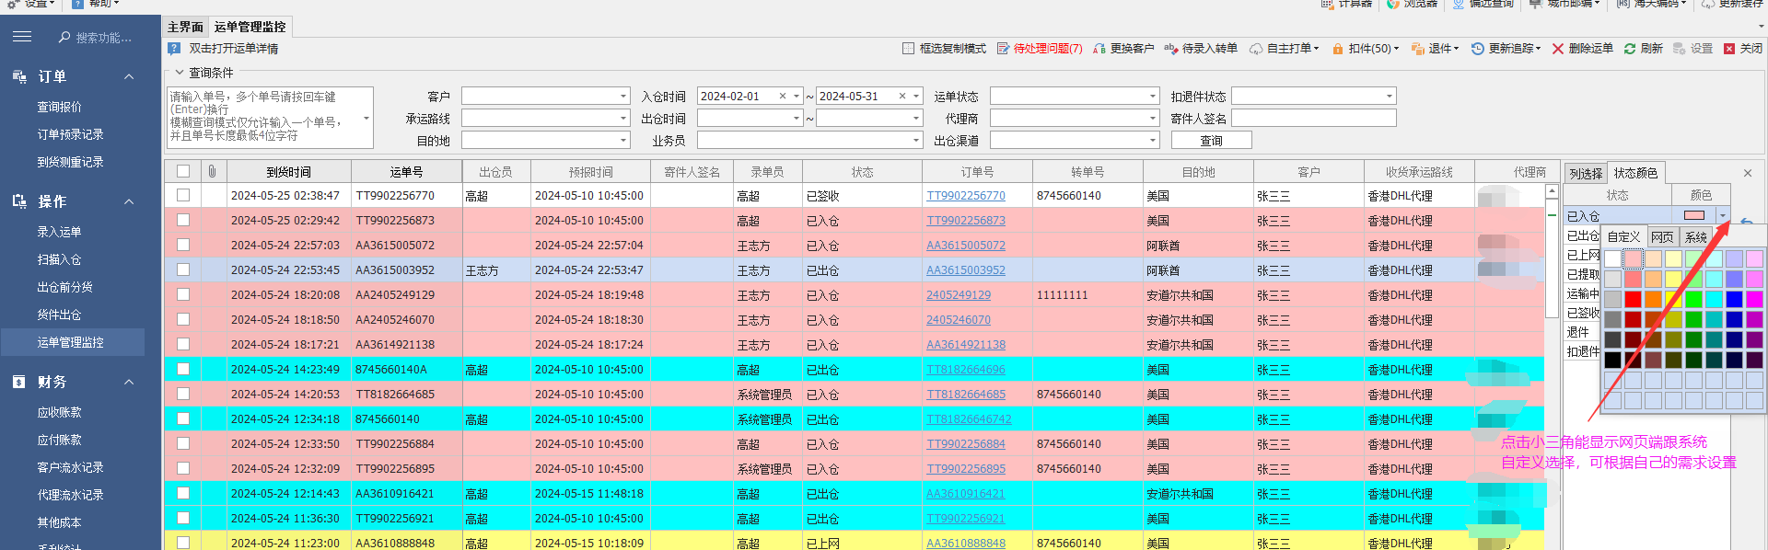This screenshot has width=1768, height=550.
Task: Check the row for waybill TT9902256770
Action: [183, 195]
